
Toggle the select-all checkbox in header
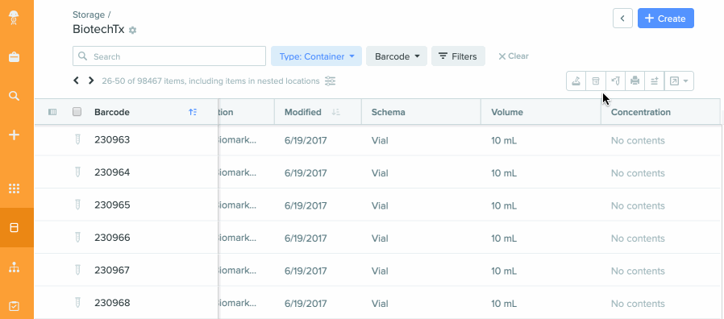pyautogui.click(x=77, y=112)
